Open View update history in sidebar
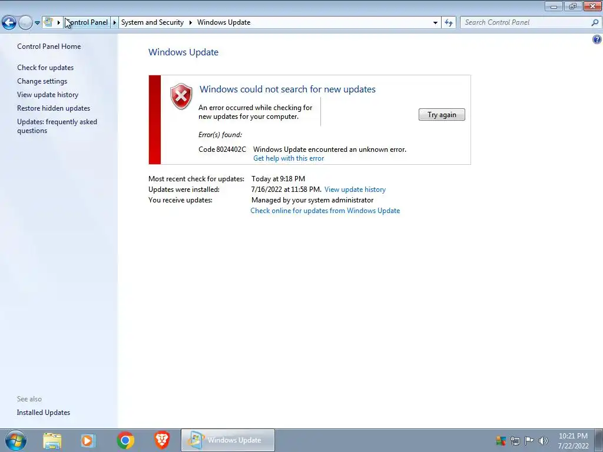This screenshot has width=603, height=452. coord(48,95)
